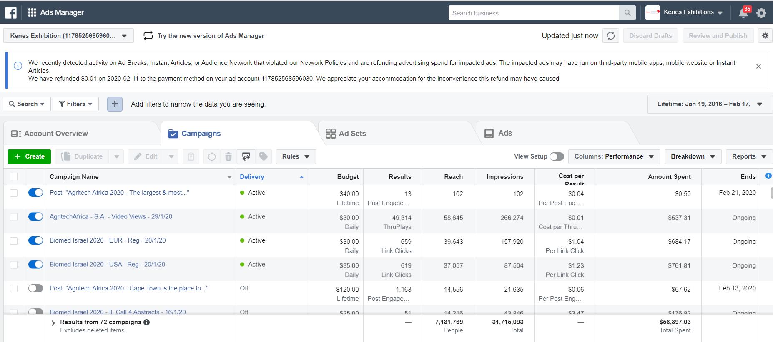Viewport: 773px width, 342px height.
Task: Select checkbox for AgritechAfrica S.A. Video Views
Action: [x=14, y=217]
